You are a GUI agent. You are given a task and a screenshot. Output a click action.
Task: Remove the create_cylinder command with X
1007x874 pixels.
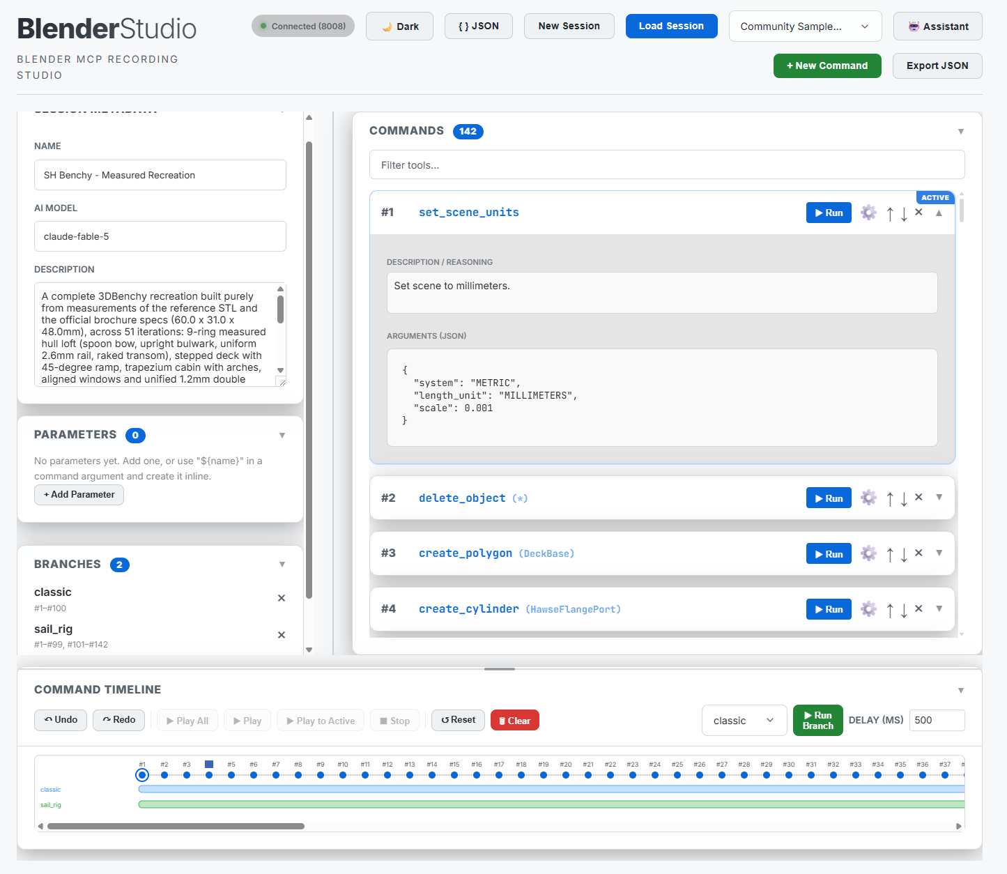[x=918, y=608]
